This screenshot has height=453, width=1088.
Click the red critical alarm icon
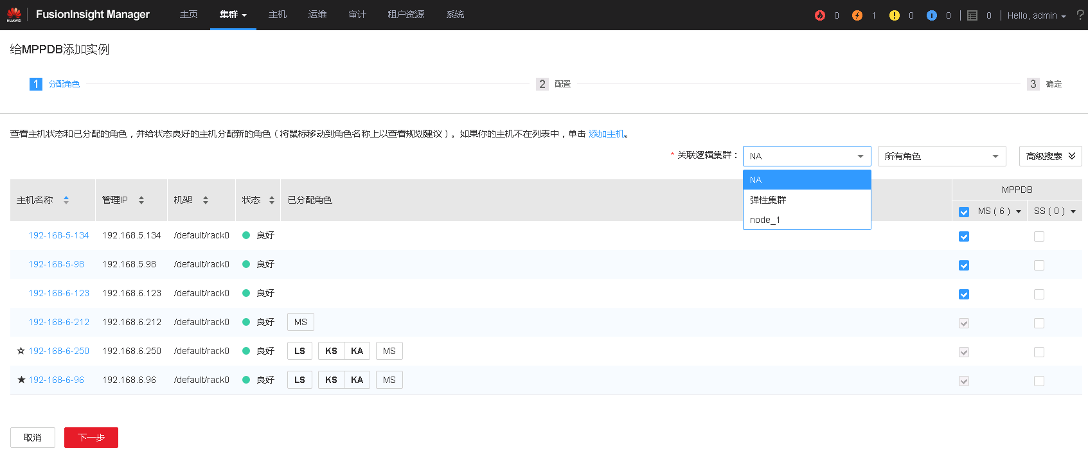[819, 15]
